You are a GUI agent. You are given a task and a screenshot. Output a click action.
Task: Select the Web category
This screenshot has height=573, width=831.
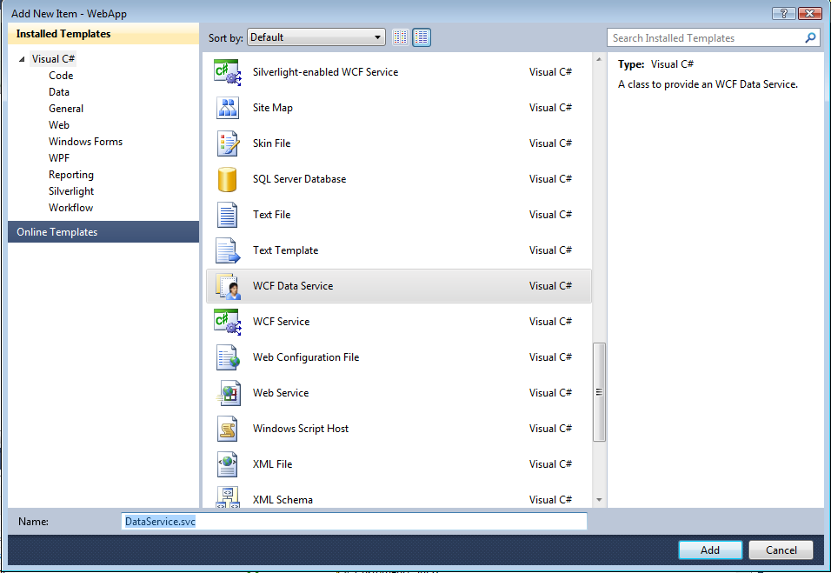[x=59, y=124]
